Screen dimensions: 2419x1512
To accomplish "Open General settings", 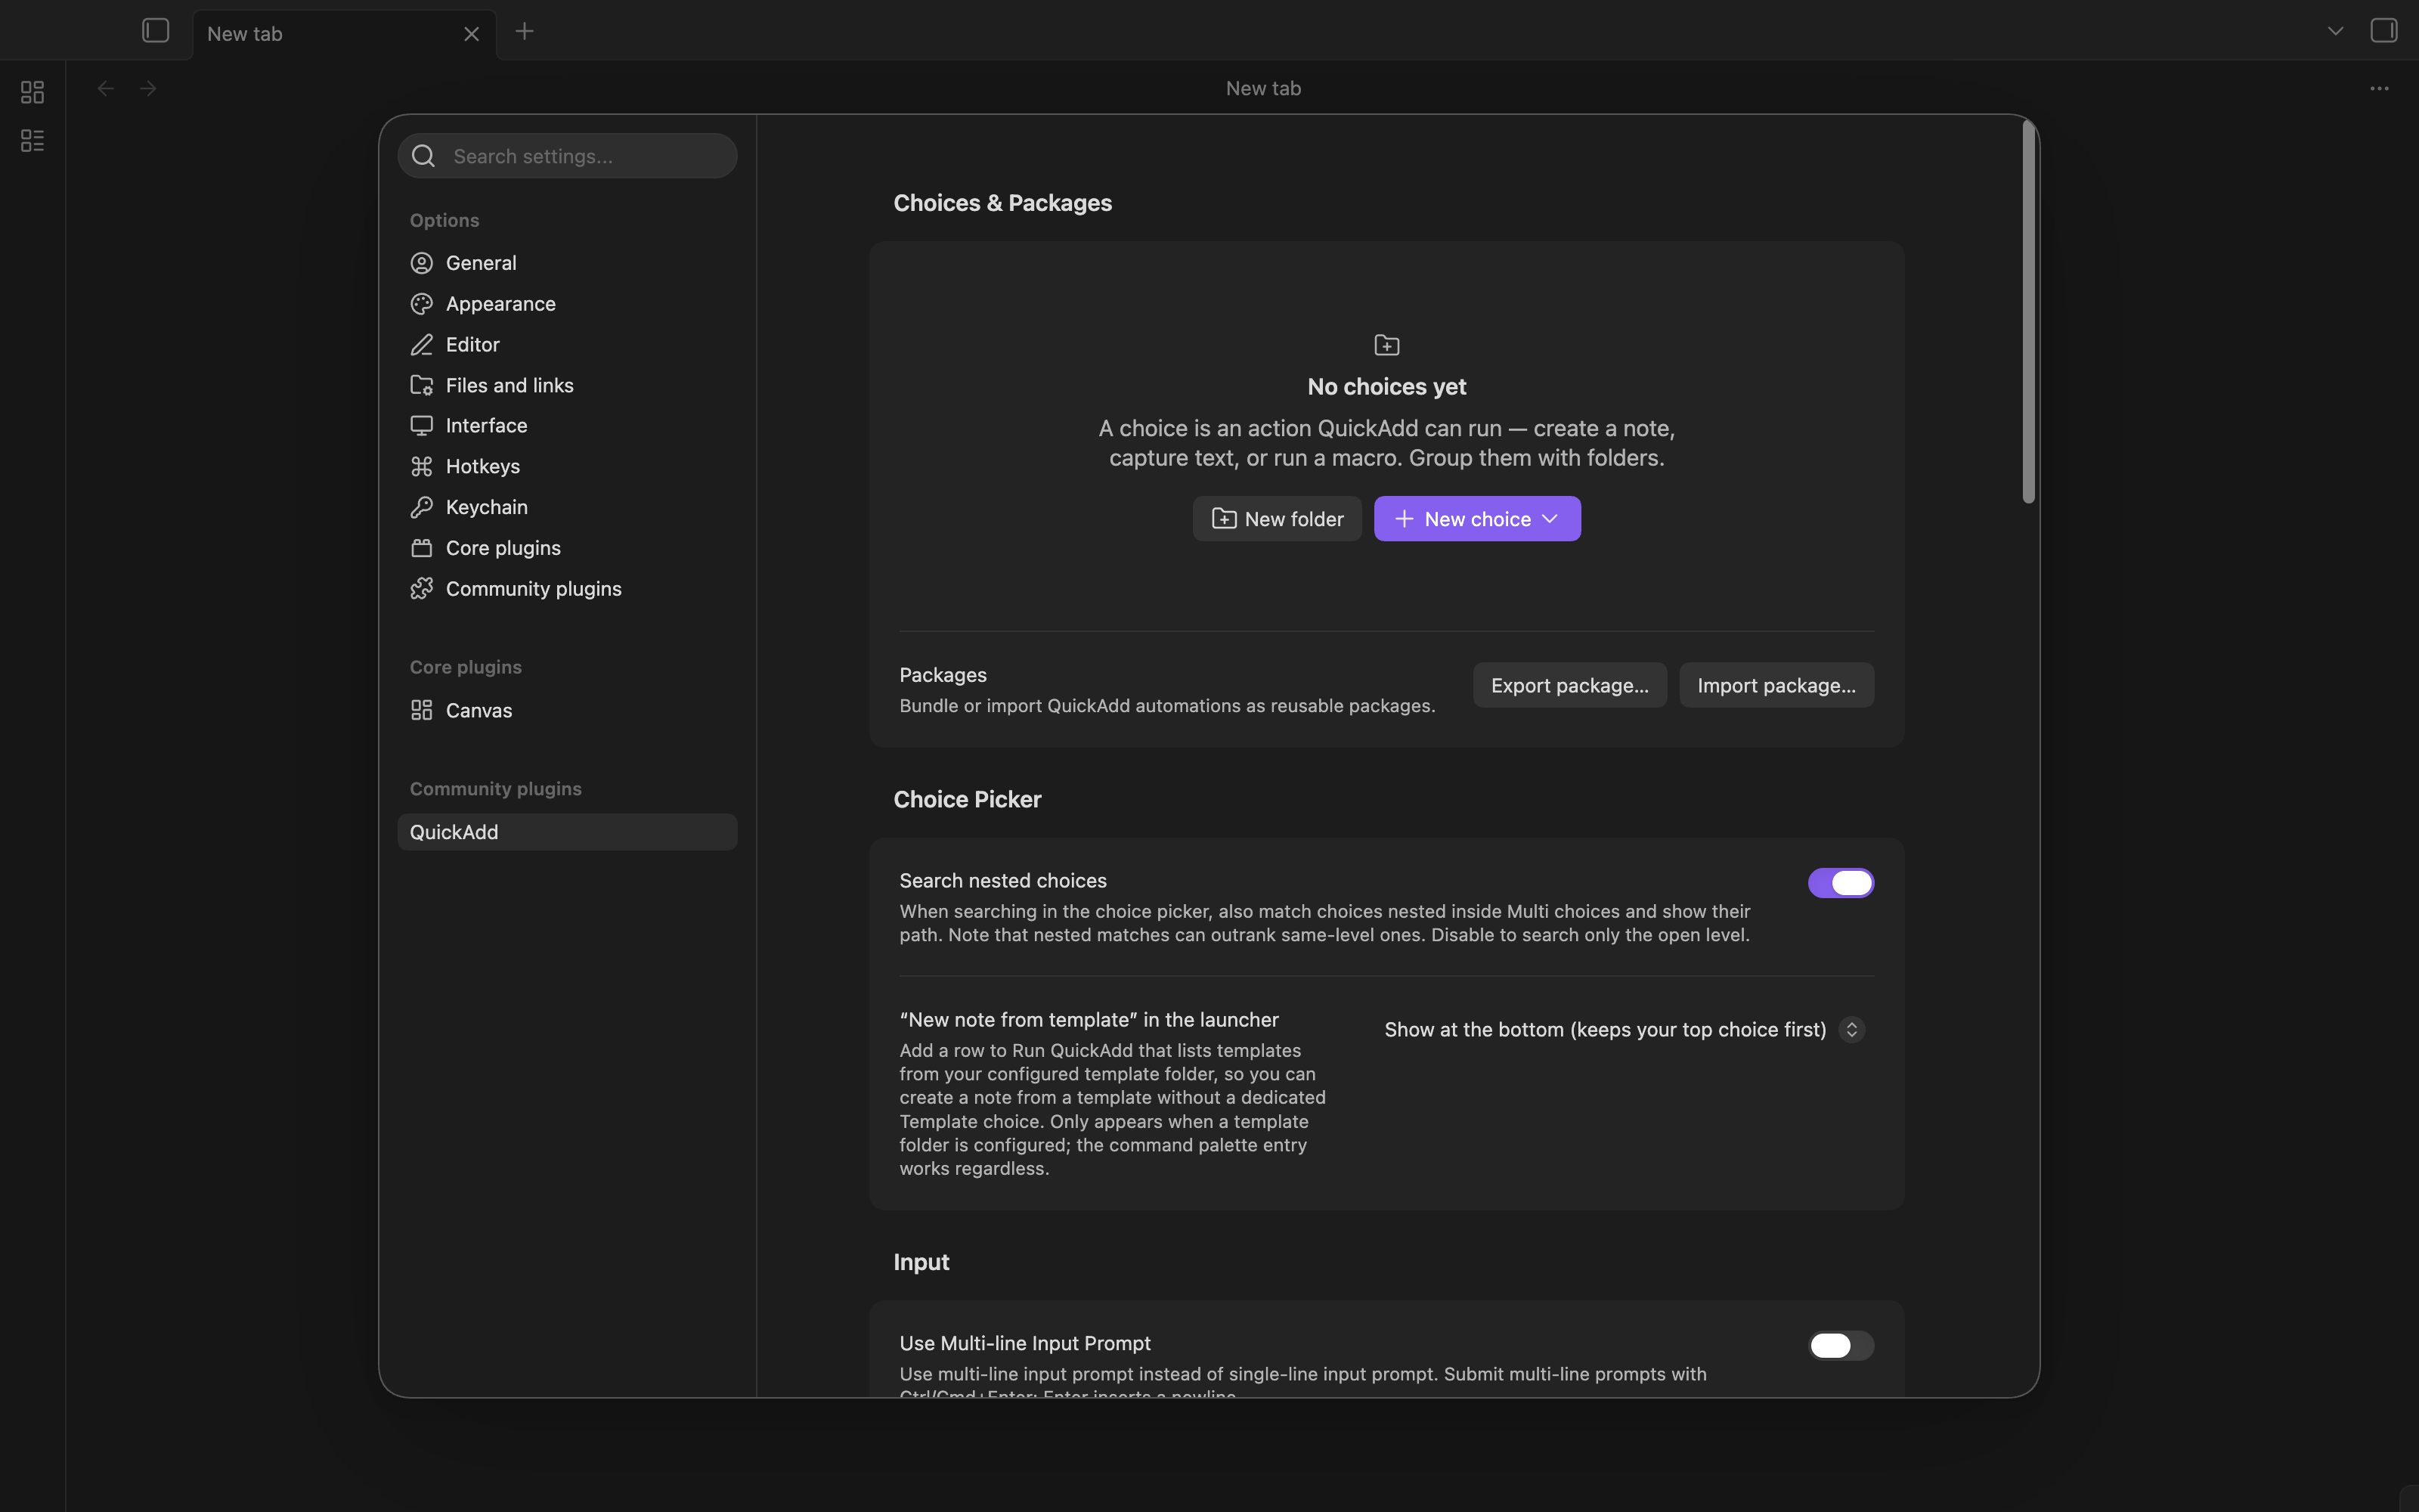I will (x=568, y=263).
